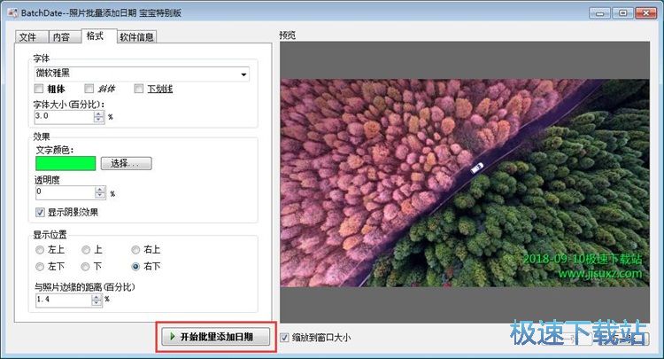Screen dimensions: 664x359
Task: Click the font size field showing 3.0
Action: (64, 116)
